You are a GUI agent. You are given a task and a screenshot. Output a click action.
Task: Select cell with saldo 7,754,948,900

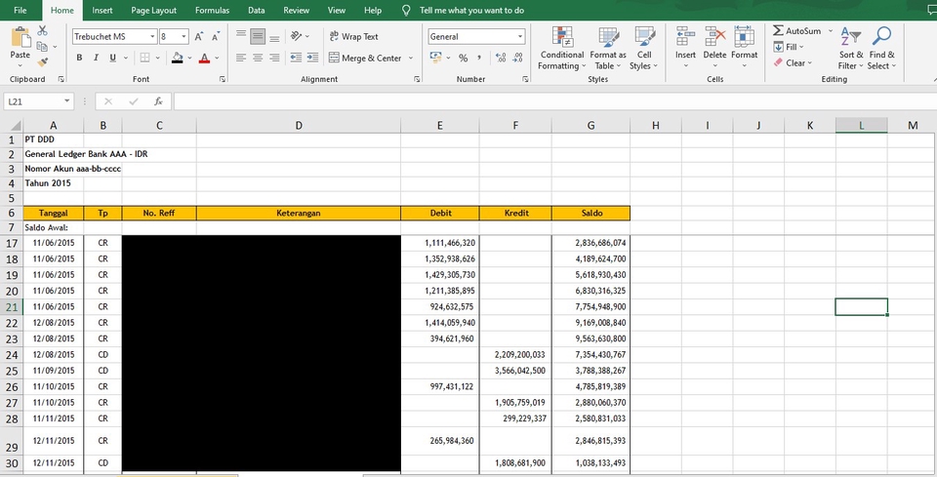point(591,307)
